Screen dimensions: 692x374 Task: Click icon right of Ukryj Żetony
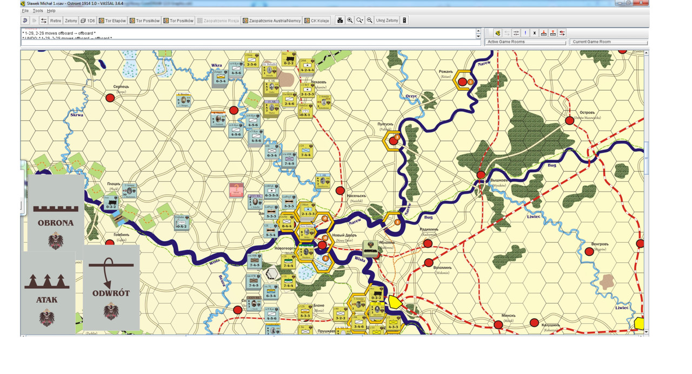(x=404, y=21)
